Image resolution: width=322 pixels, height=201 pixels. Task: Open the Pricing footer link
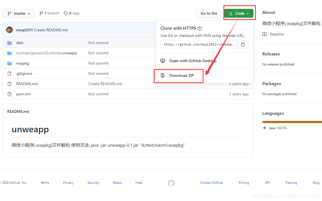pyautogui.click(x=244, y=182)
